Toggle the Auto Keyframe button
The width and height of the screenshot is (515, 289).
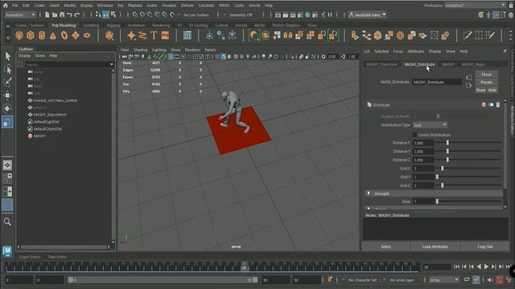[x=499, y=279]
